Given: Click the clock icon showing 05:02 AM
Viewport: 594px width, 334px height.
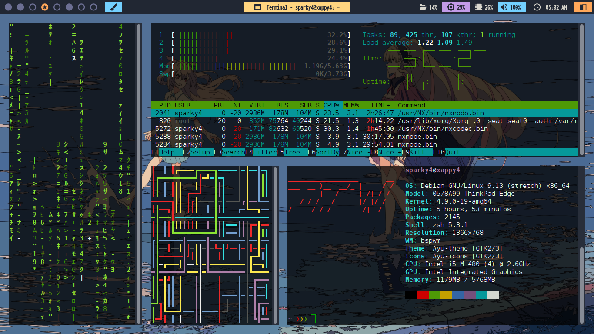Looking at the screenshot, I should pyautogui.click(x=537, y=7).
